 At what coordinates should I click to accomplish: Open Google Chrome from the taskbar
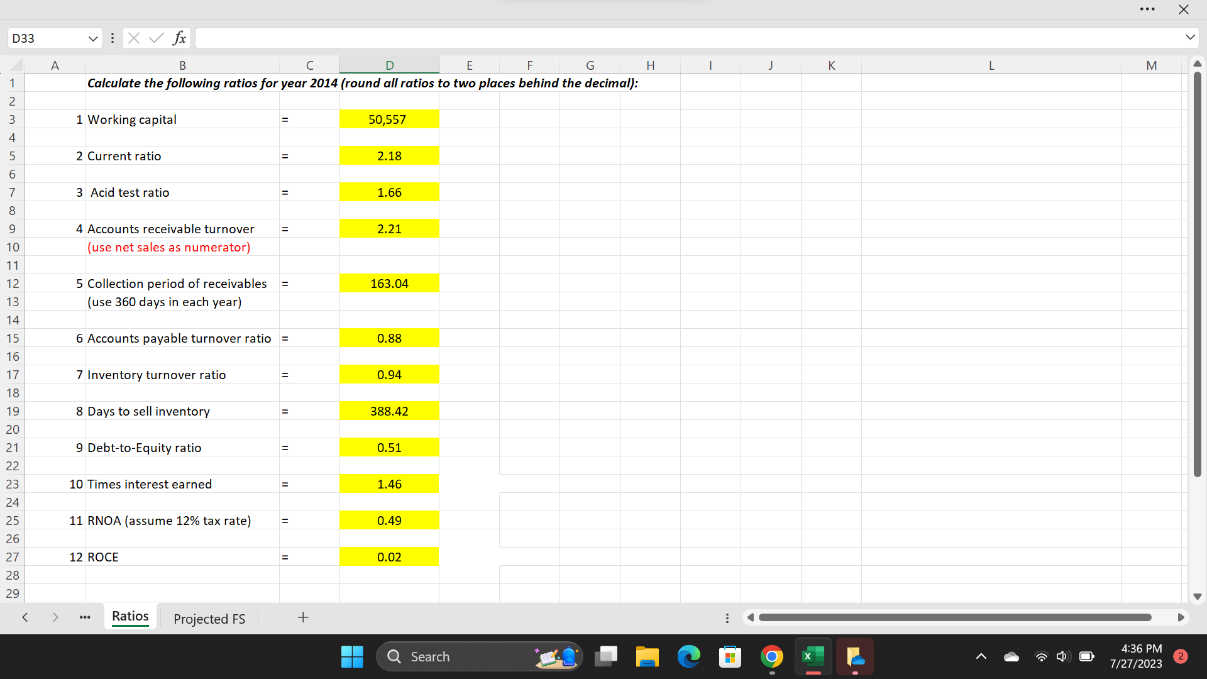pyautogui.click(x=771, y=657)
